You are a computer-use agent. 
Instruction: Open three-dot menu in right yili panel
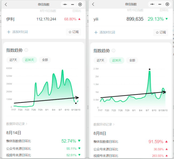tap(152, 4)
